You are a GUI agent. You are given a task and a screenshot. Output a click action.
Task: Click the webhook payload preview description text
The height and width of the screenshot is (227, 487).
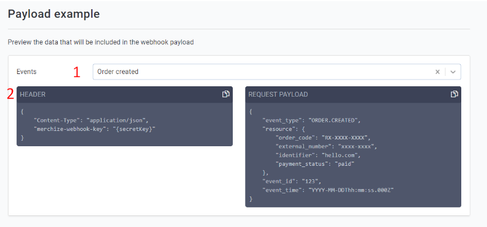(x=100, y=42)
